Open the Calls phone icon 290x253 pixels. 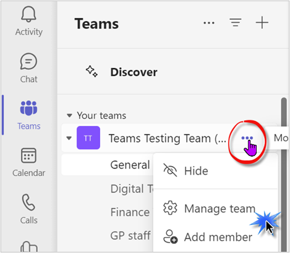(28, 202)
